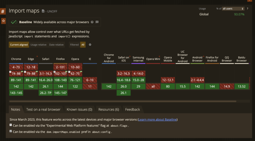The width and height of the screenshot is (255, 141).
Task: Click the IE column header
Action: [90, 59]
